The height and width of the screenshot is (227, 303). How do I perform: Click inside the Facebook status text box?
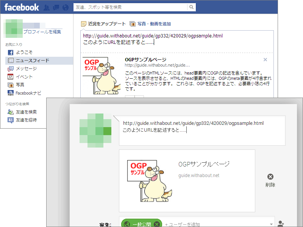pyautogui.click(x=177, y=41)
